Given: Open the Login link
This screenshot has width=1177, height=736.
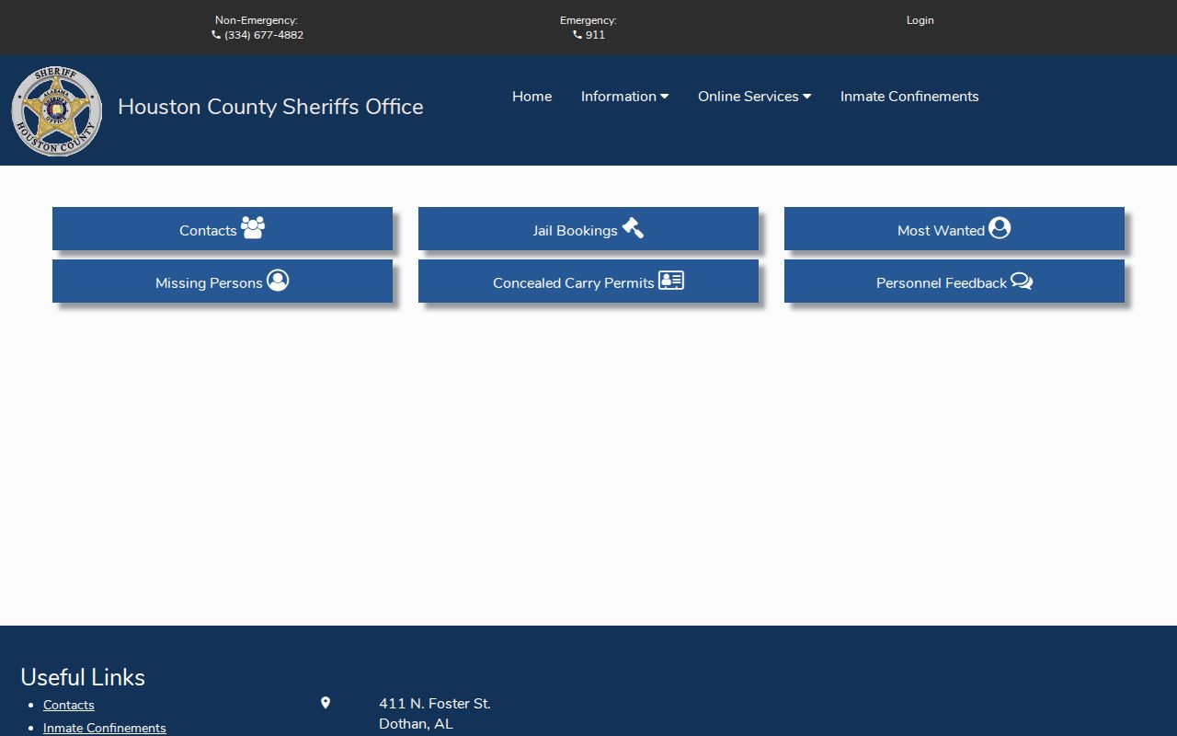Looking at the screenshot, I should [920, 20].
